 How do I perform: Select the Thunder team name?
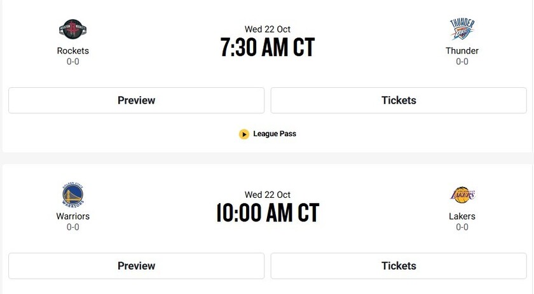click(462, 51)
